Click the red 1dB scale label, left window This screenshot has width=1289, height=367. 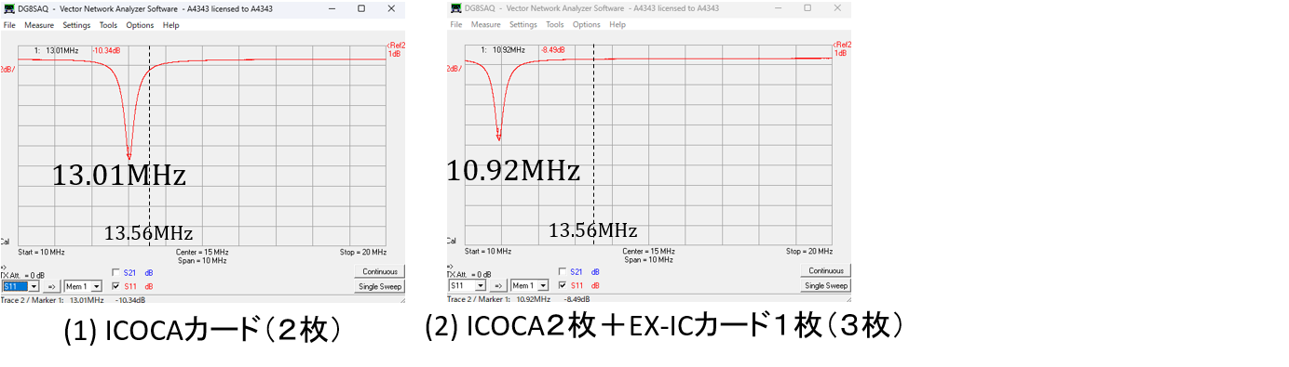tap(395, 54)
